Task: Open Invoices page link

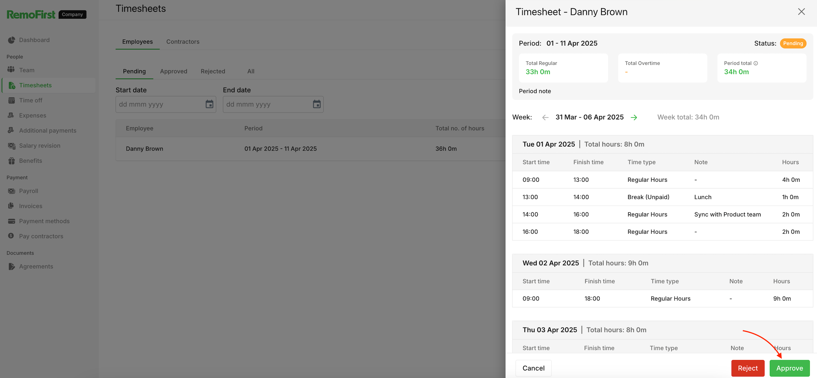Action: pos(31,206)
